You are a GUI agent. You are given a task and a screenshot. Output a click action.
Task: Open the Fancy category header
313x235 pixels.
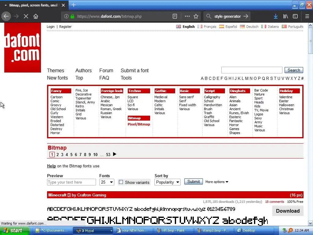[61, 91]
